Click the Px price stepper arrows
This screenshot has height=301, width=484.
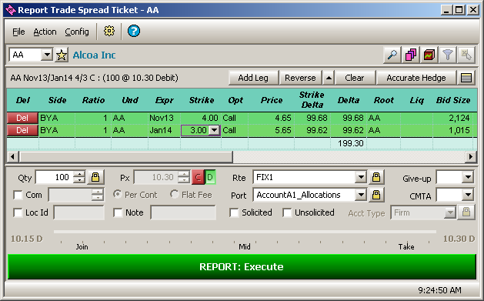click(184, 177)
